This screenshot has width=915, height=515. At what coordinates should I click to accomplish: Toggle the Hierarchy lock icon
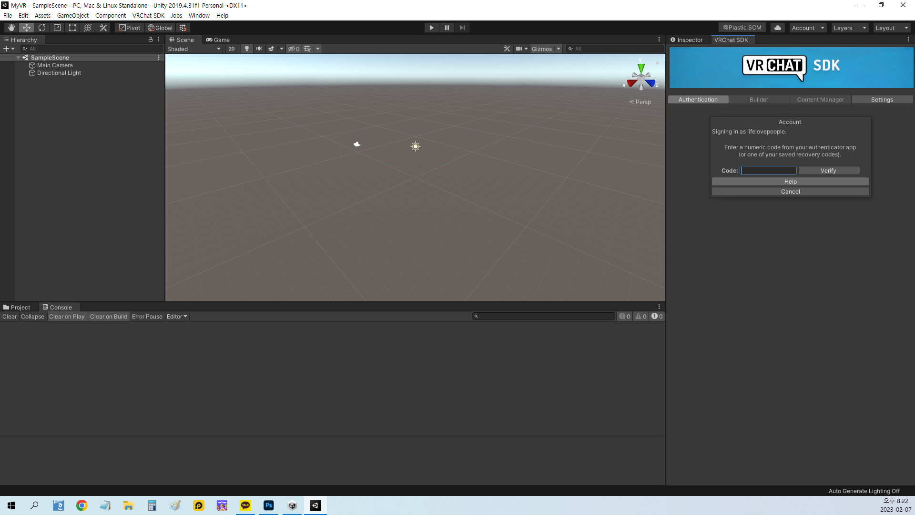point(151,40)
